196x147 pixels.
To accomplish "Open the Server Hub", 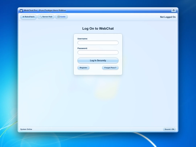I will coord(46,17).
